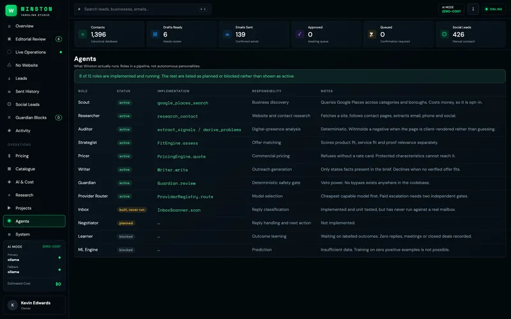Focus the search leads input field

click(142, 9)
